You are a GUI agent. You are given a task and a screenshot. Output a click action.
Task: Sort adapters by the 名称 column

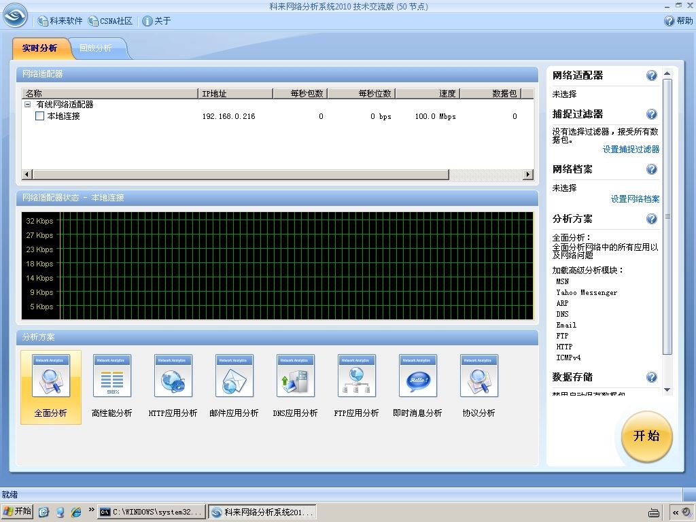[x=109, y=93]
